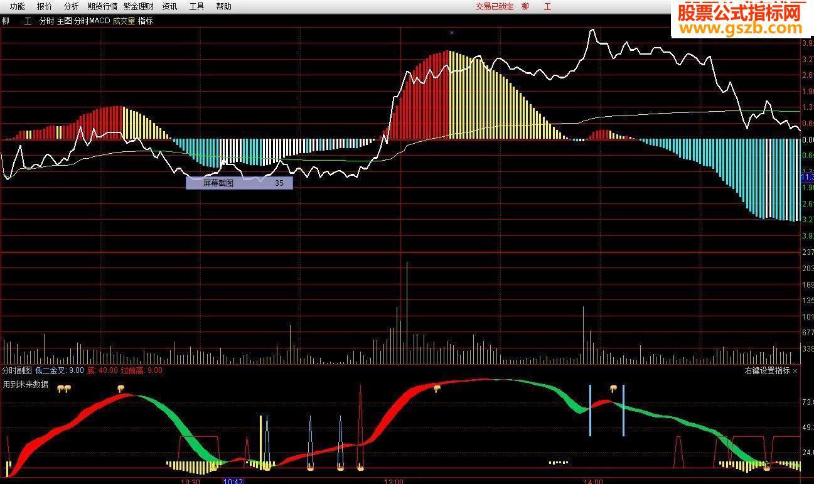Click the mushroom signal icon at 14:00 peak
The width and height of the screenshot is (814, 484).
pyautogui.click(x=613, y=389)
